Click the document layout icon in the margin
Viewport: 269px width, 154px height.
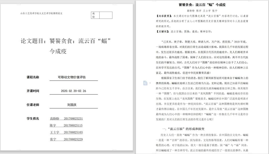coord(145,83)
